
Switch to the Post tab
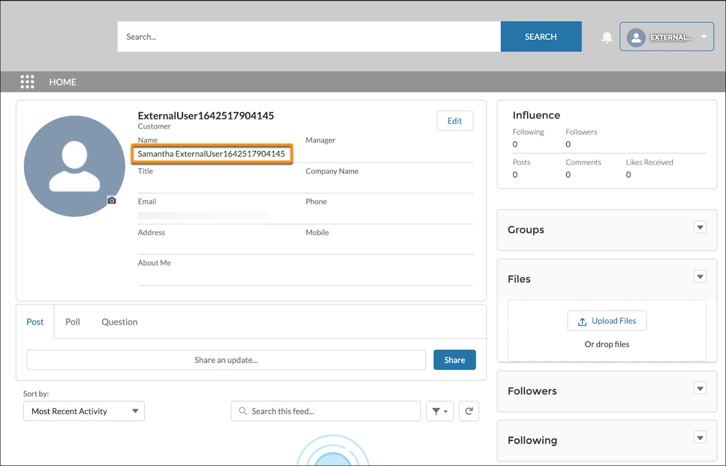point(35,322)
